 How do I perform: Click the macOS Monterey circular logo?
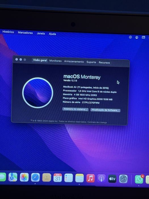click(38, 93)
